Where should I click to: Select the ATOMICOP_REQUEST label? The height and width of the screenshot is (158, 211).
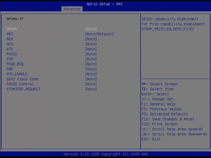[x=23, y=89]
